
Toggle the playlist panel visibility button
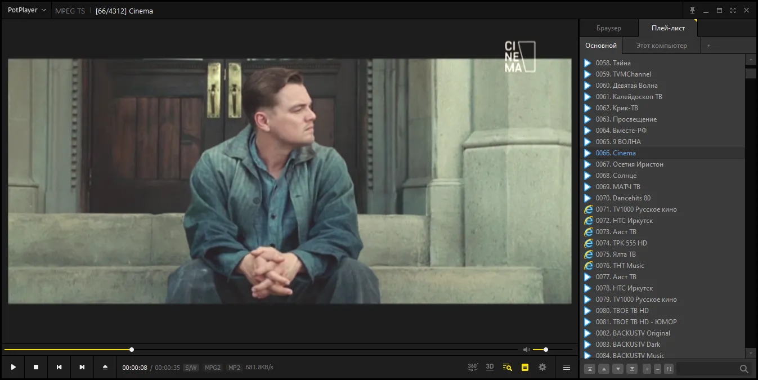click(525, 367)
